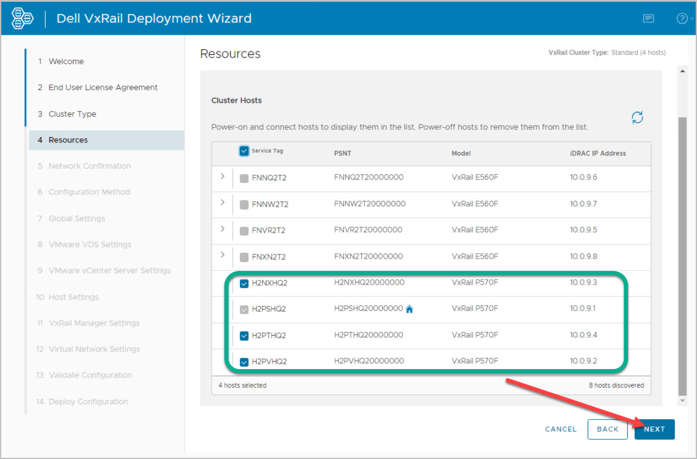Click the VxRail logo icon in header
Viewport: 697px width, 459px height.
(22, 19)
